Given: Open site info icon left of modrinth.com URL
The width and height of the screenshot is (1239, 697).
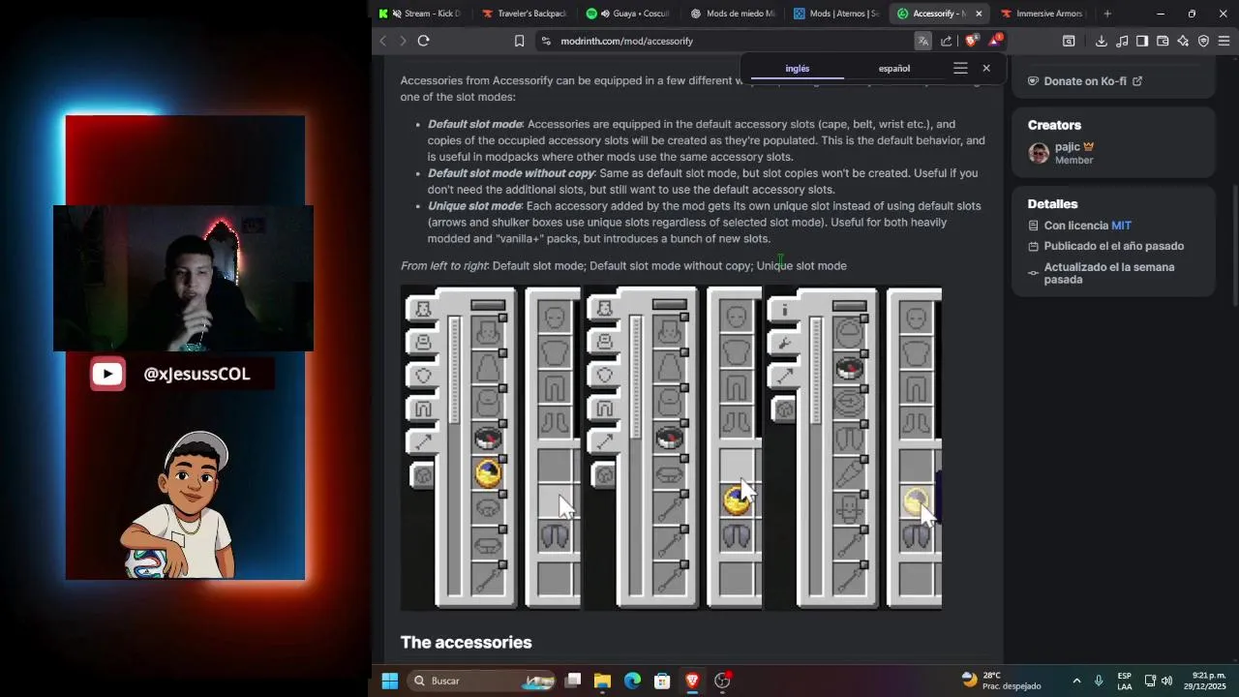Looking at the screenshot, I should 546,41.
